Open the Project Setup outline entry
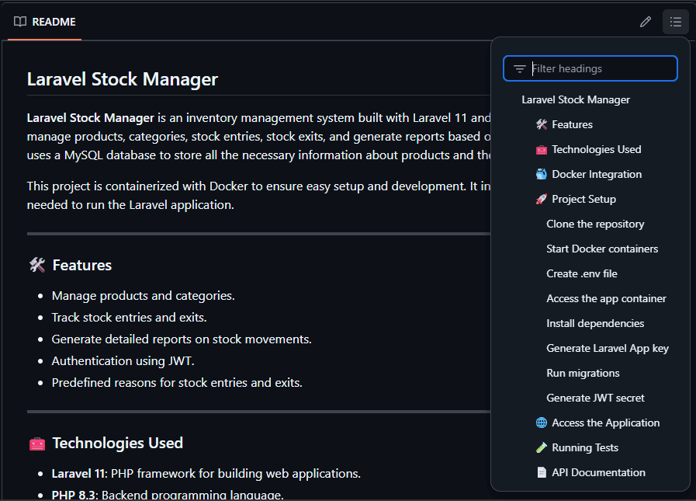The image size is (696, 501). point(577,199)
